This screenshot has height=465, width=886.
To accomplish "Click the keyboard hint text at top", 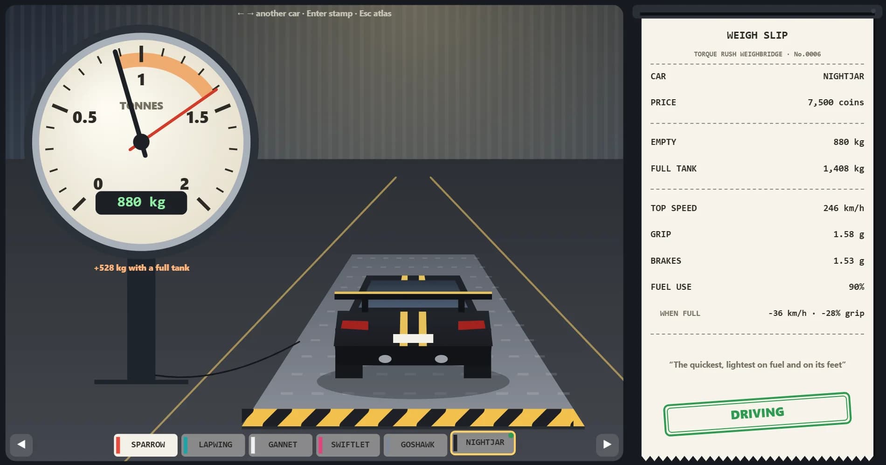I will pyautogui.click(x=314, y=14).
